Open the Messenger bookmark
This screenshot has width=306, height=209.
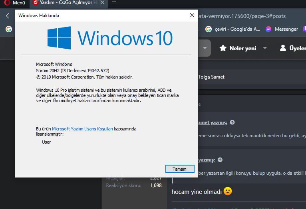click(x=282, y=29)
